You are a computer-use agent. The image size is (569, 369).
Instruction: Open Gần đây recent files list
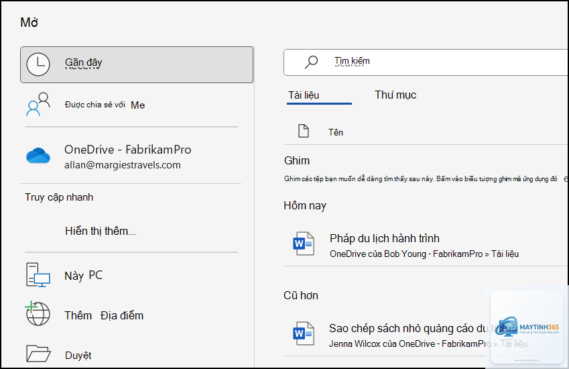pos(137,64)
